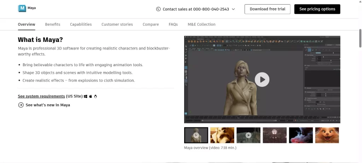Switch to the Benefits tab
This screenshot has width=362, height=163.
click(53, 24)
